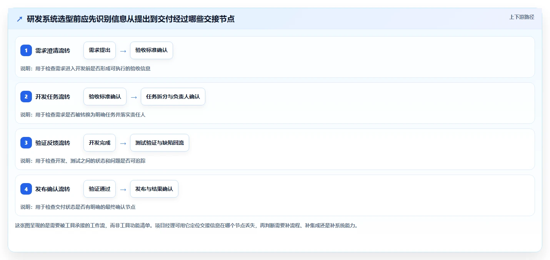Click 验收标准确认 chip in 开发任务流转 row
The width and height of the screenshot is (550, 260).
coord(105,97)
